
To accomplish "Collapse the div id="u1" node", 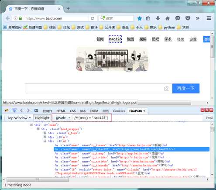I will click(45, 141).
